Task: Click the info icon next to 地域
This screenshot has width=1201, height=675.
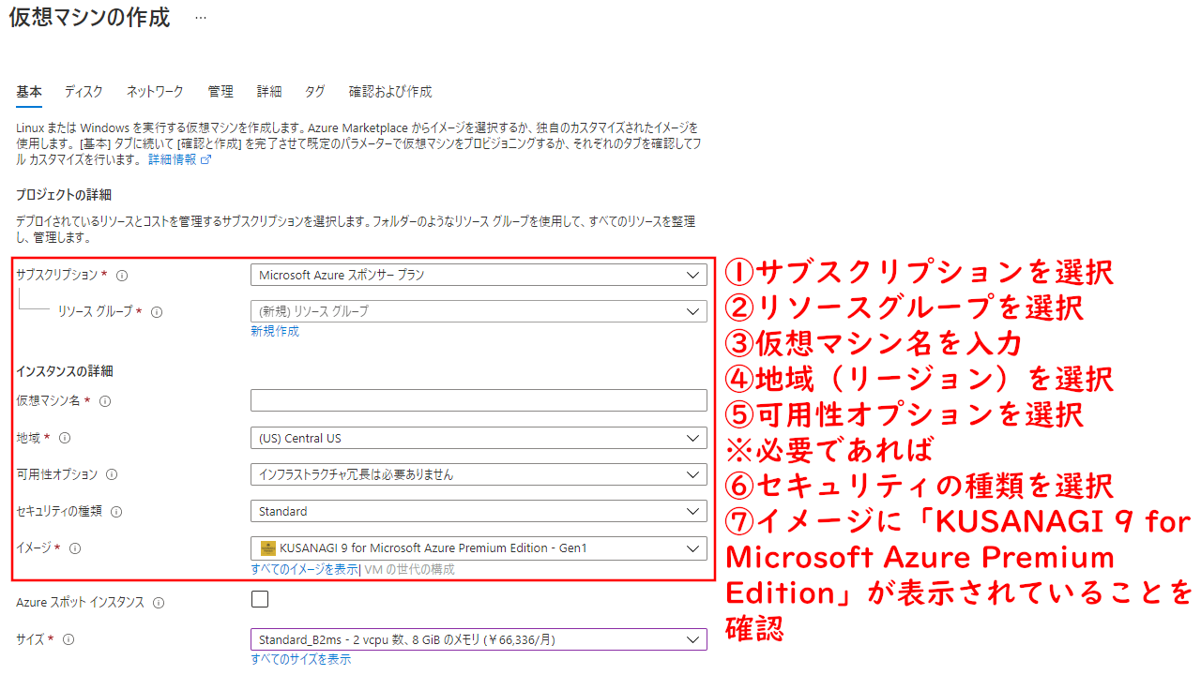Action: (65, 438)
